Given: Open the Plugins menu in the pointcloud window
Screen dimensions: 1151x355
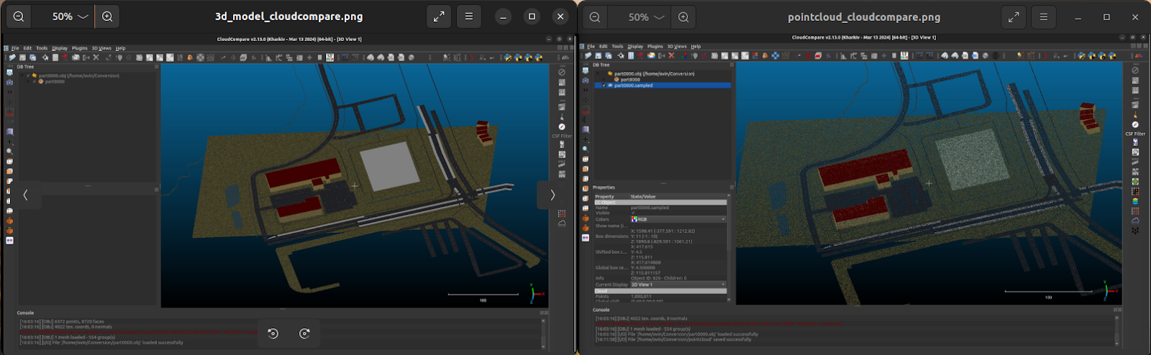Looking at the screenshot, I should tap(655, 47).
